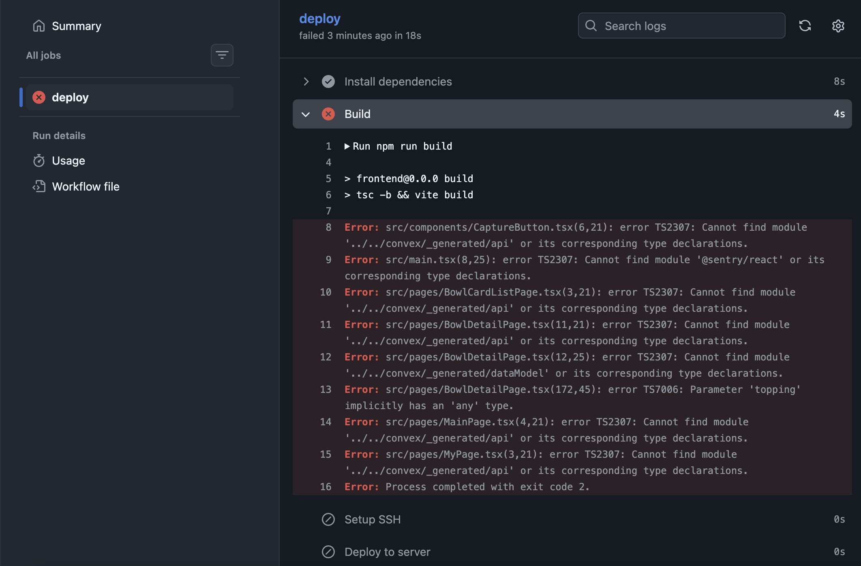Collapse the Build step chevron

pyautogui.click(x=306, y=114)
